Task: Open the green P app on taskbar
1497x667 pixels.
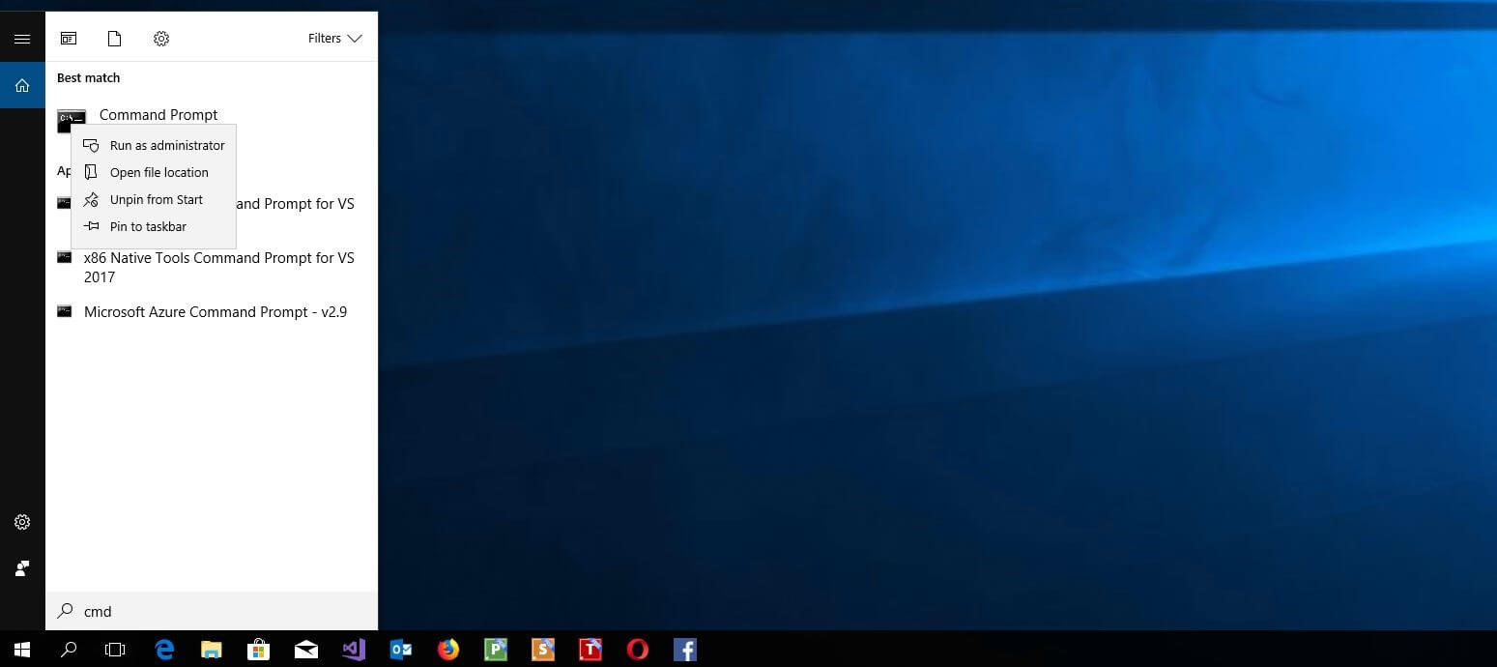Action: click(x=495, y=650)
